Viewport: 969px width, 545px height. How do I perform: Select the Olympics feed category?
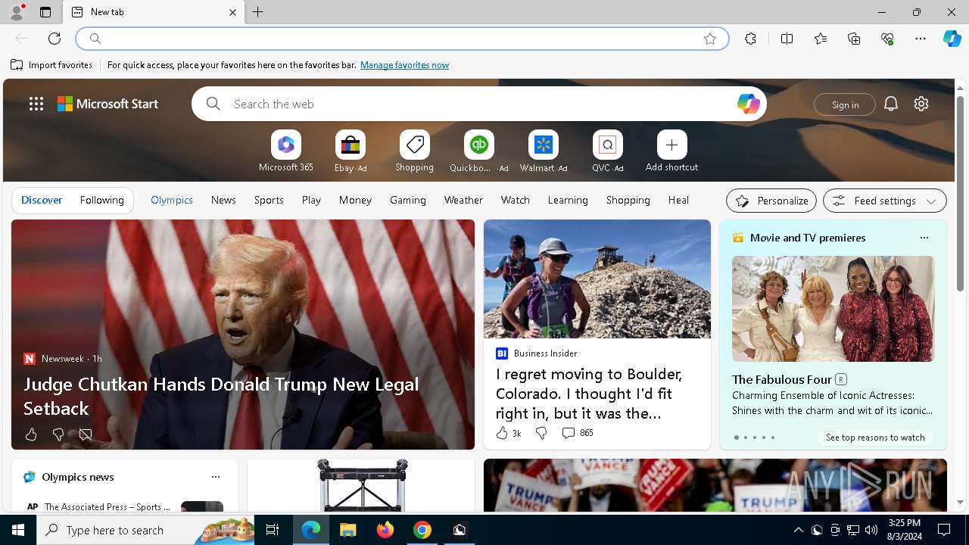pos(172,200)
